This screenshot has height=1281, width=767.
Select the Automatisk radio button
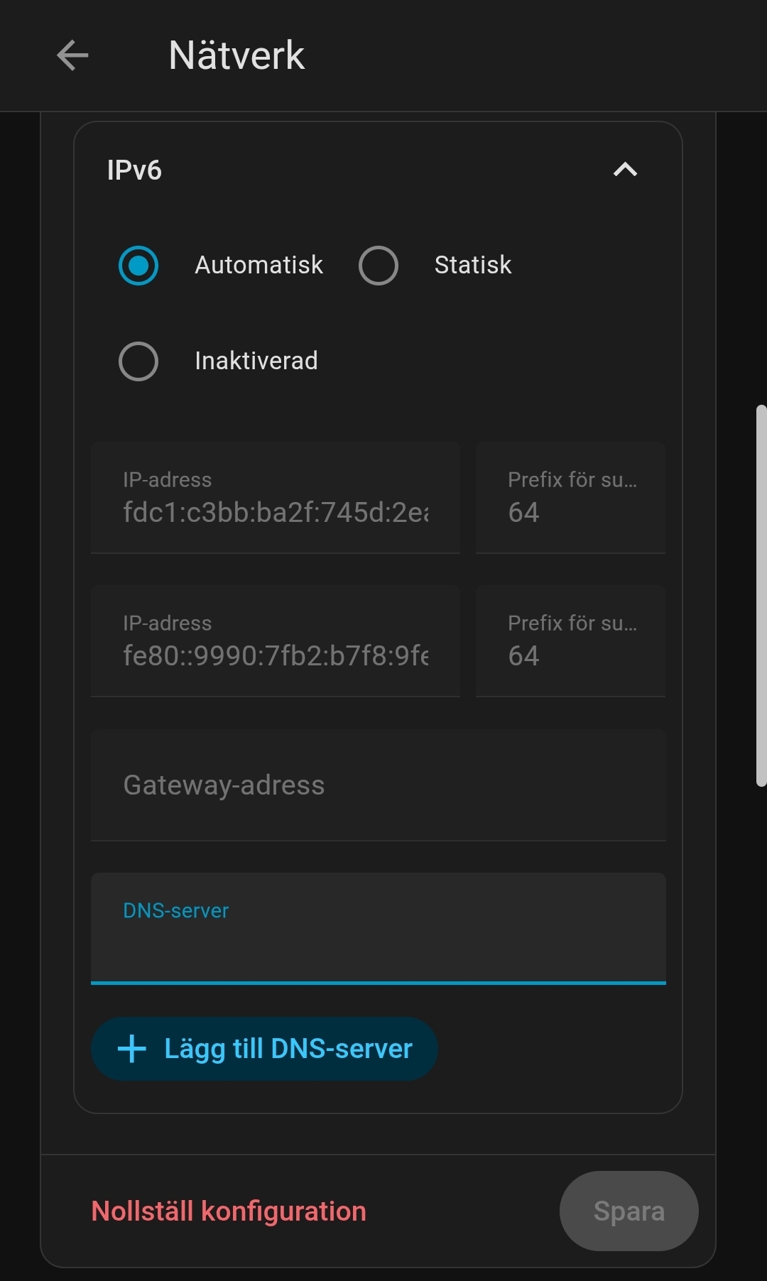pos(138,266)
